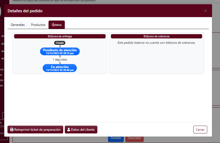220x143 pixels.
Task: Click the Bitácora de entrega header
Action: coord(60,36)
